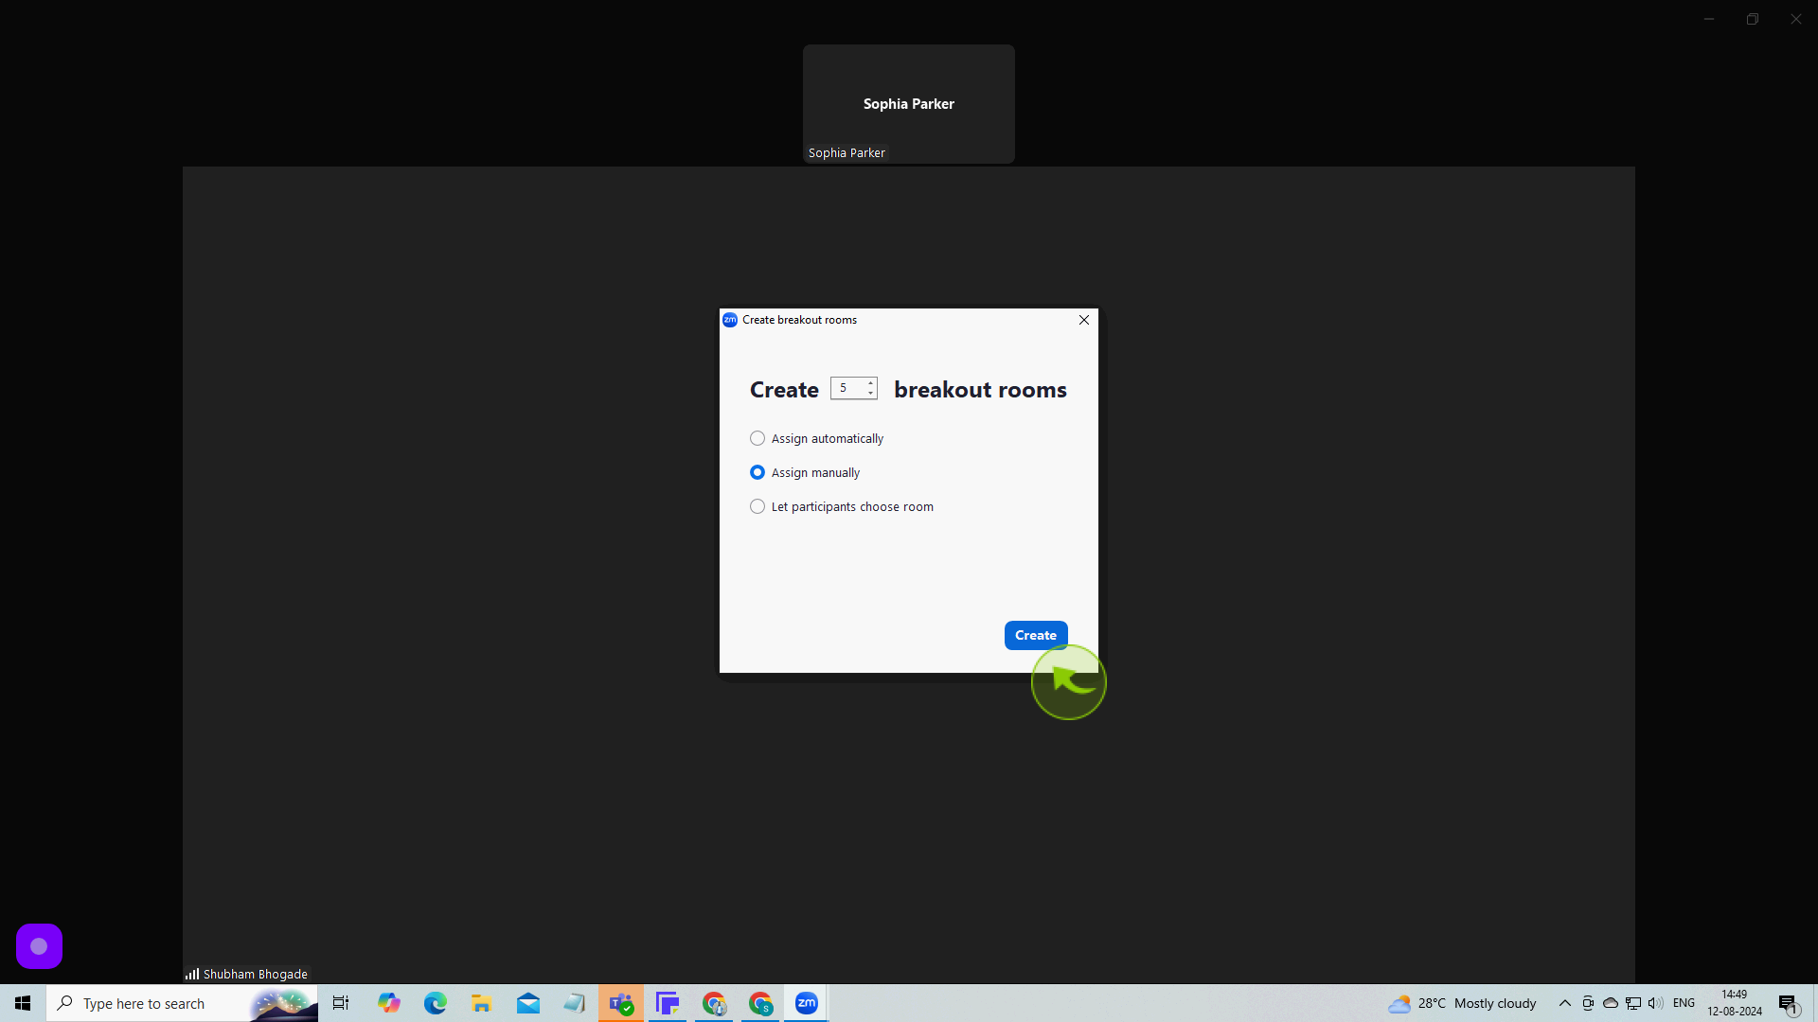Select Assign manually radio button
Viewport: 1818px width, 1022px height.
(x=757, y=471)
